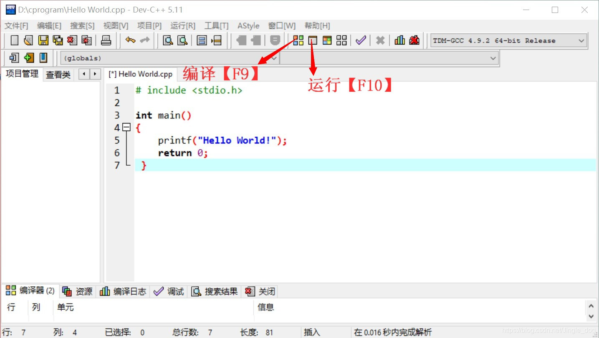Screen dimensions: 599x338
Task: Select the Hello World.cpp editor tab
Action: click(x=141, y=74)
